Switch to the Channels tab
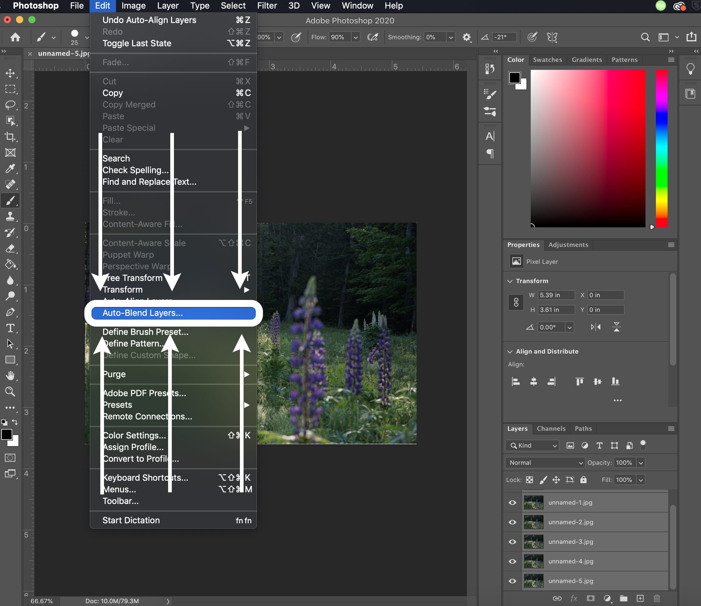 pos(551,429)
